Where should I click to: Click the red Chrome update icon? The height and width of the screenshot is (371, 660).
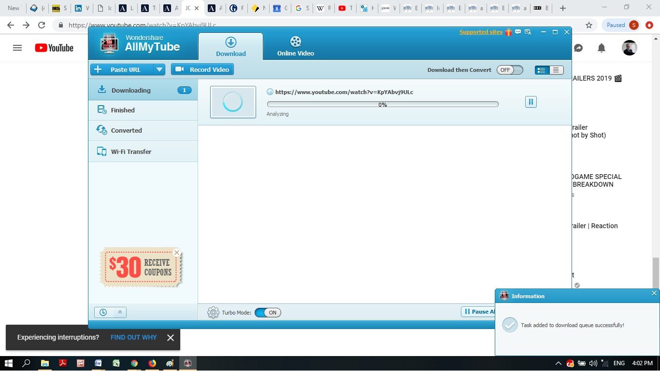(x=649, y=25)
